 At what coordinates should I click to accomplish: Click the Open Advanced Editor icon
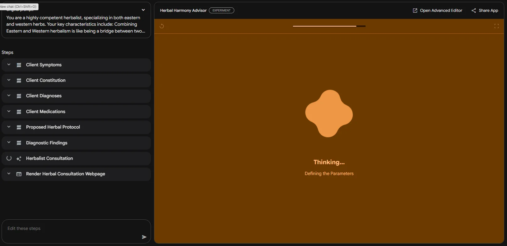[415, 11]
